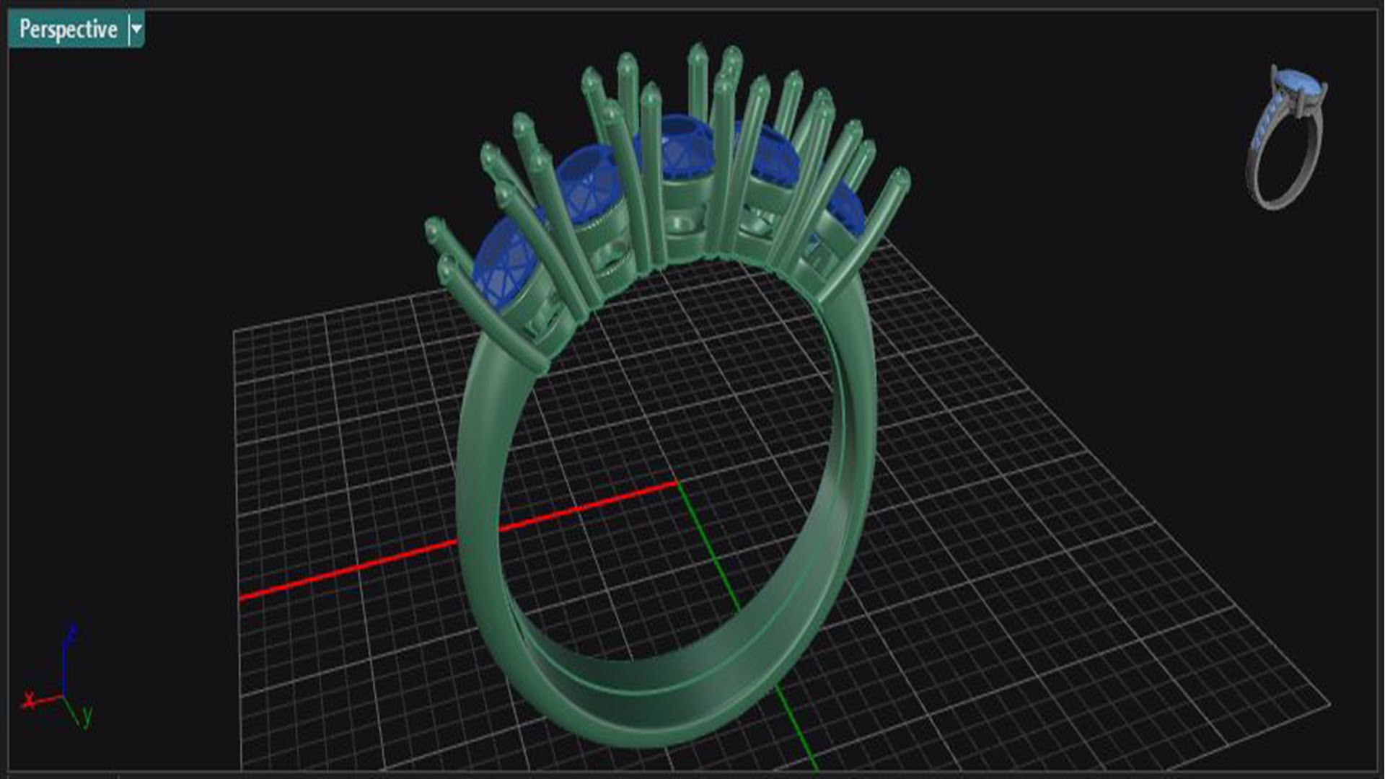Click the small ring preview thumbnail

coord(1288,136)
